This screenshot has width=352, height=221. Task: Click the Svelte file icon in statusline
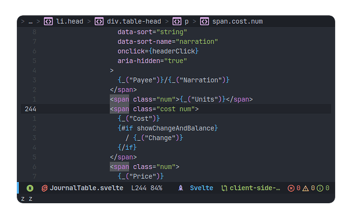click(x=44, y=188)
